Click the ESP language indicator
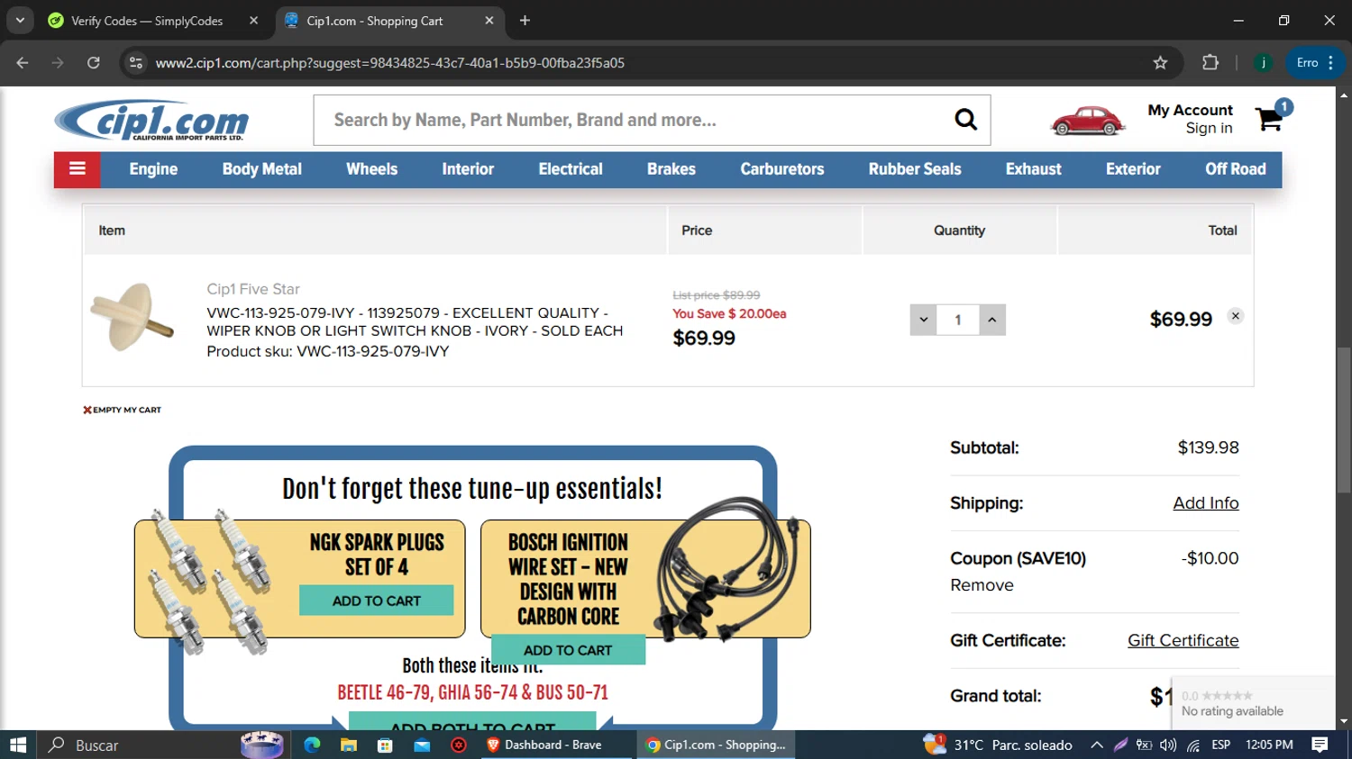 1220,745
